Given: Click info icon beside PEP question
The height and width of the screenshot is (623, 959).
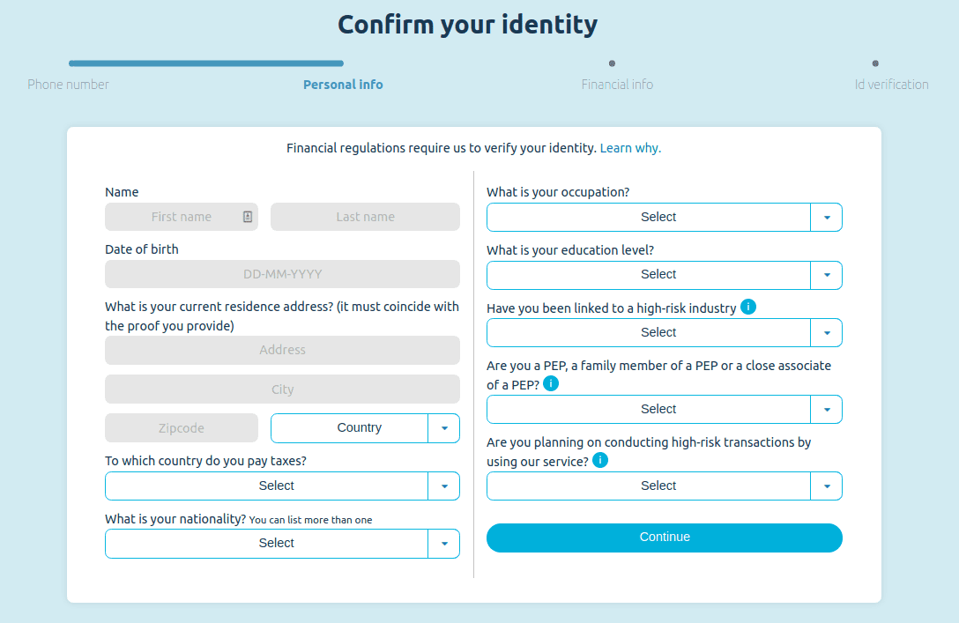Looking at the screenshot, I should (x=550, y=383).
